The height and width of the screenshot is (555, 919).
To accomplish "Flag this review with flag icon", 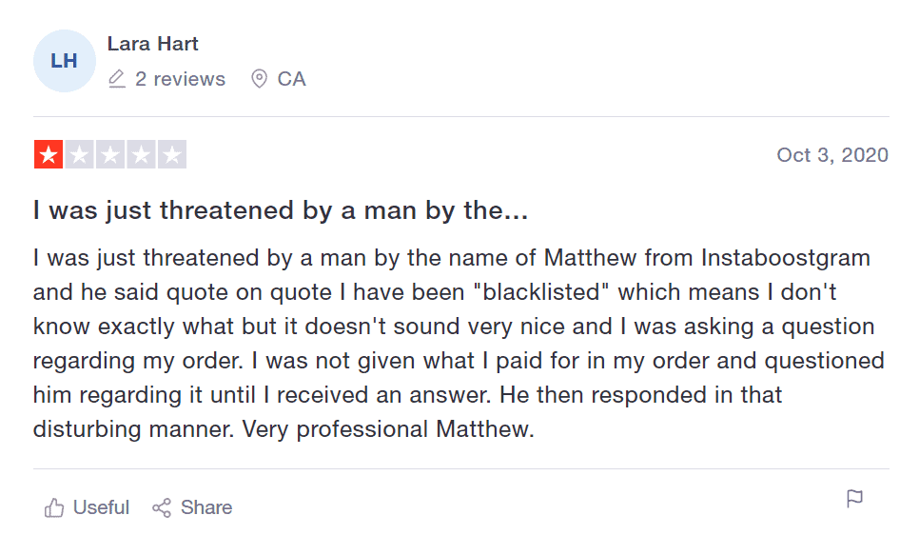I will (854, 499).
